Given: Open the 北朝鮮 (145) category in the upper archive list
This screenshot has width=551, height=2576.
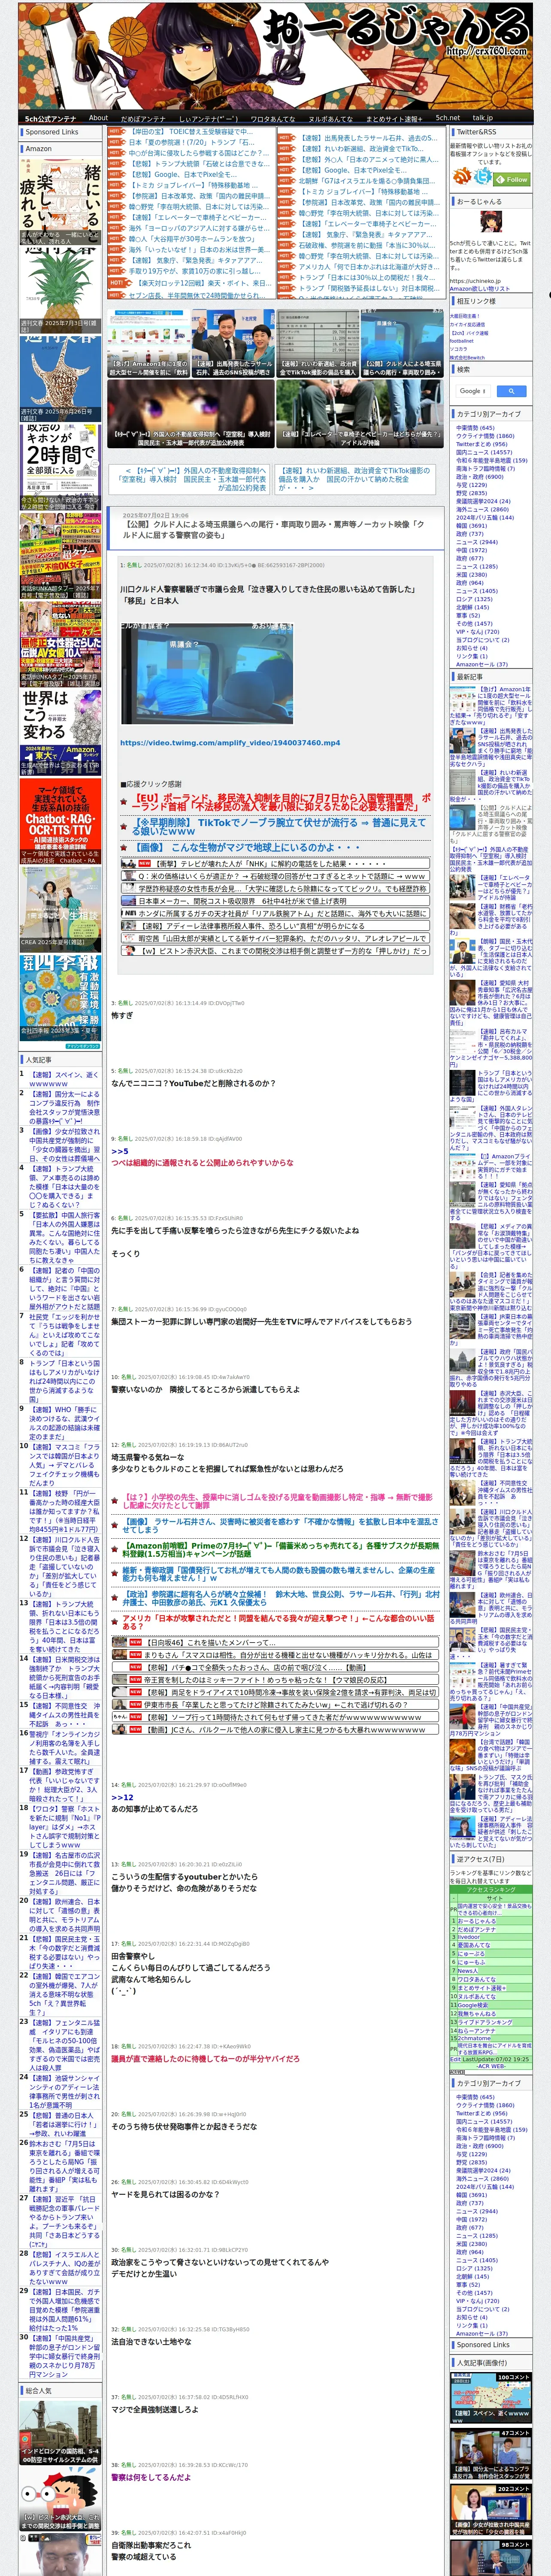Looking at the screenshot, I should coord(472,607).
